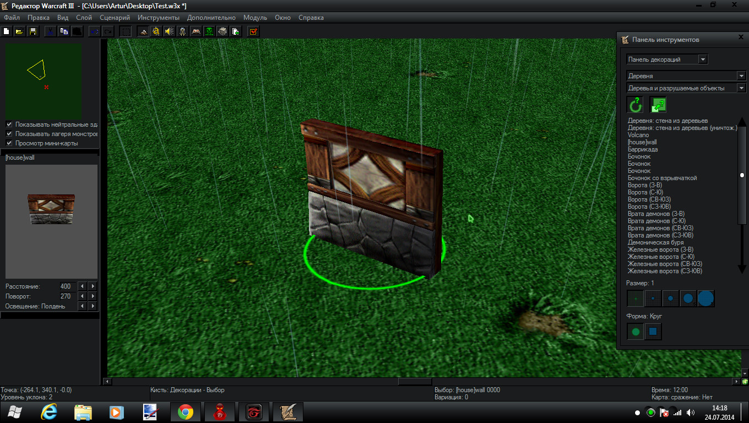Open the AI editor green face icon

[209, 31]
